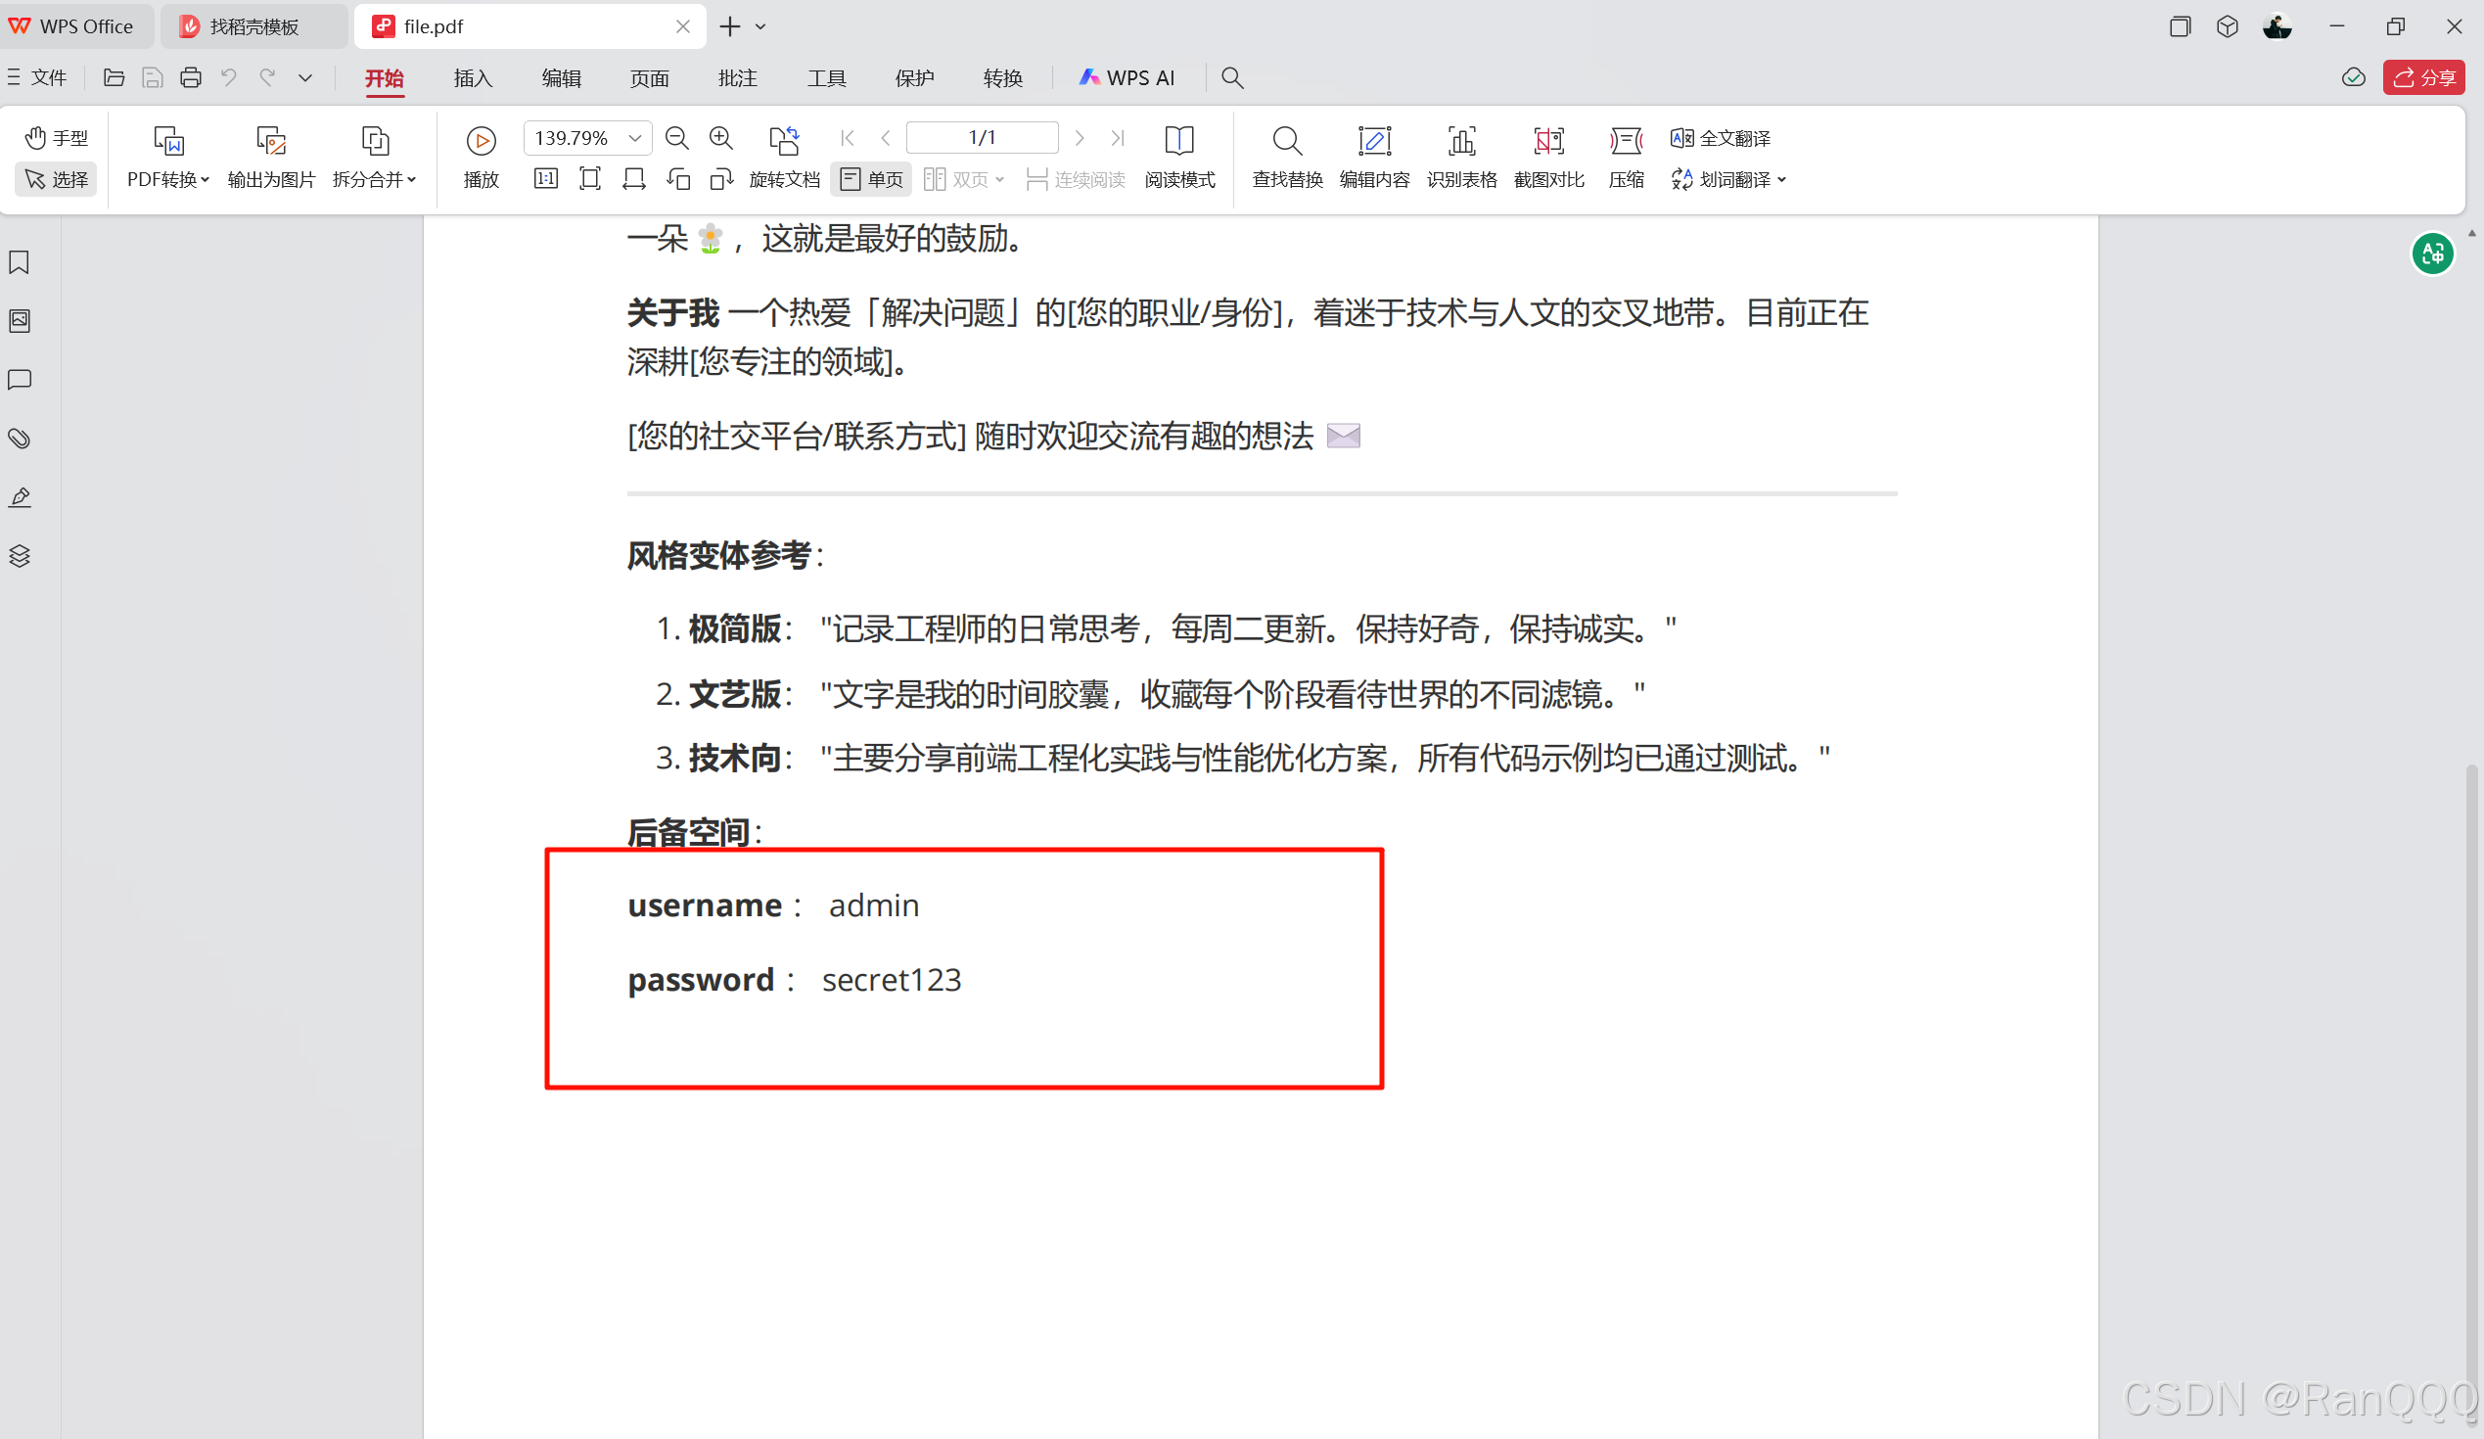
Task: Click the Play slideshow icon
Action: pos(481,142)
